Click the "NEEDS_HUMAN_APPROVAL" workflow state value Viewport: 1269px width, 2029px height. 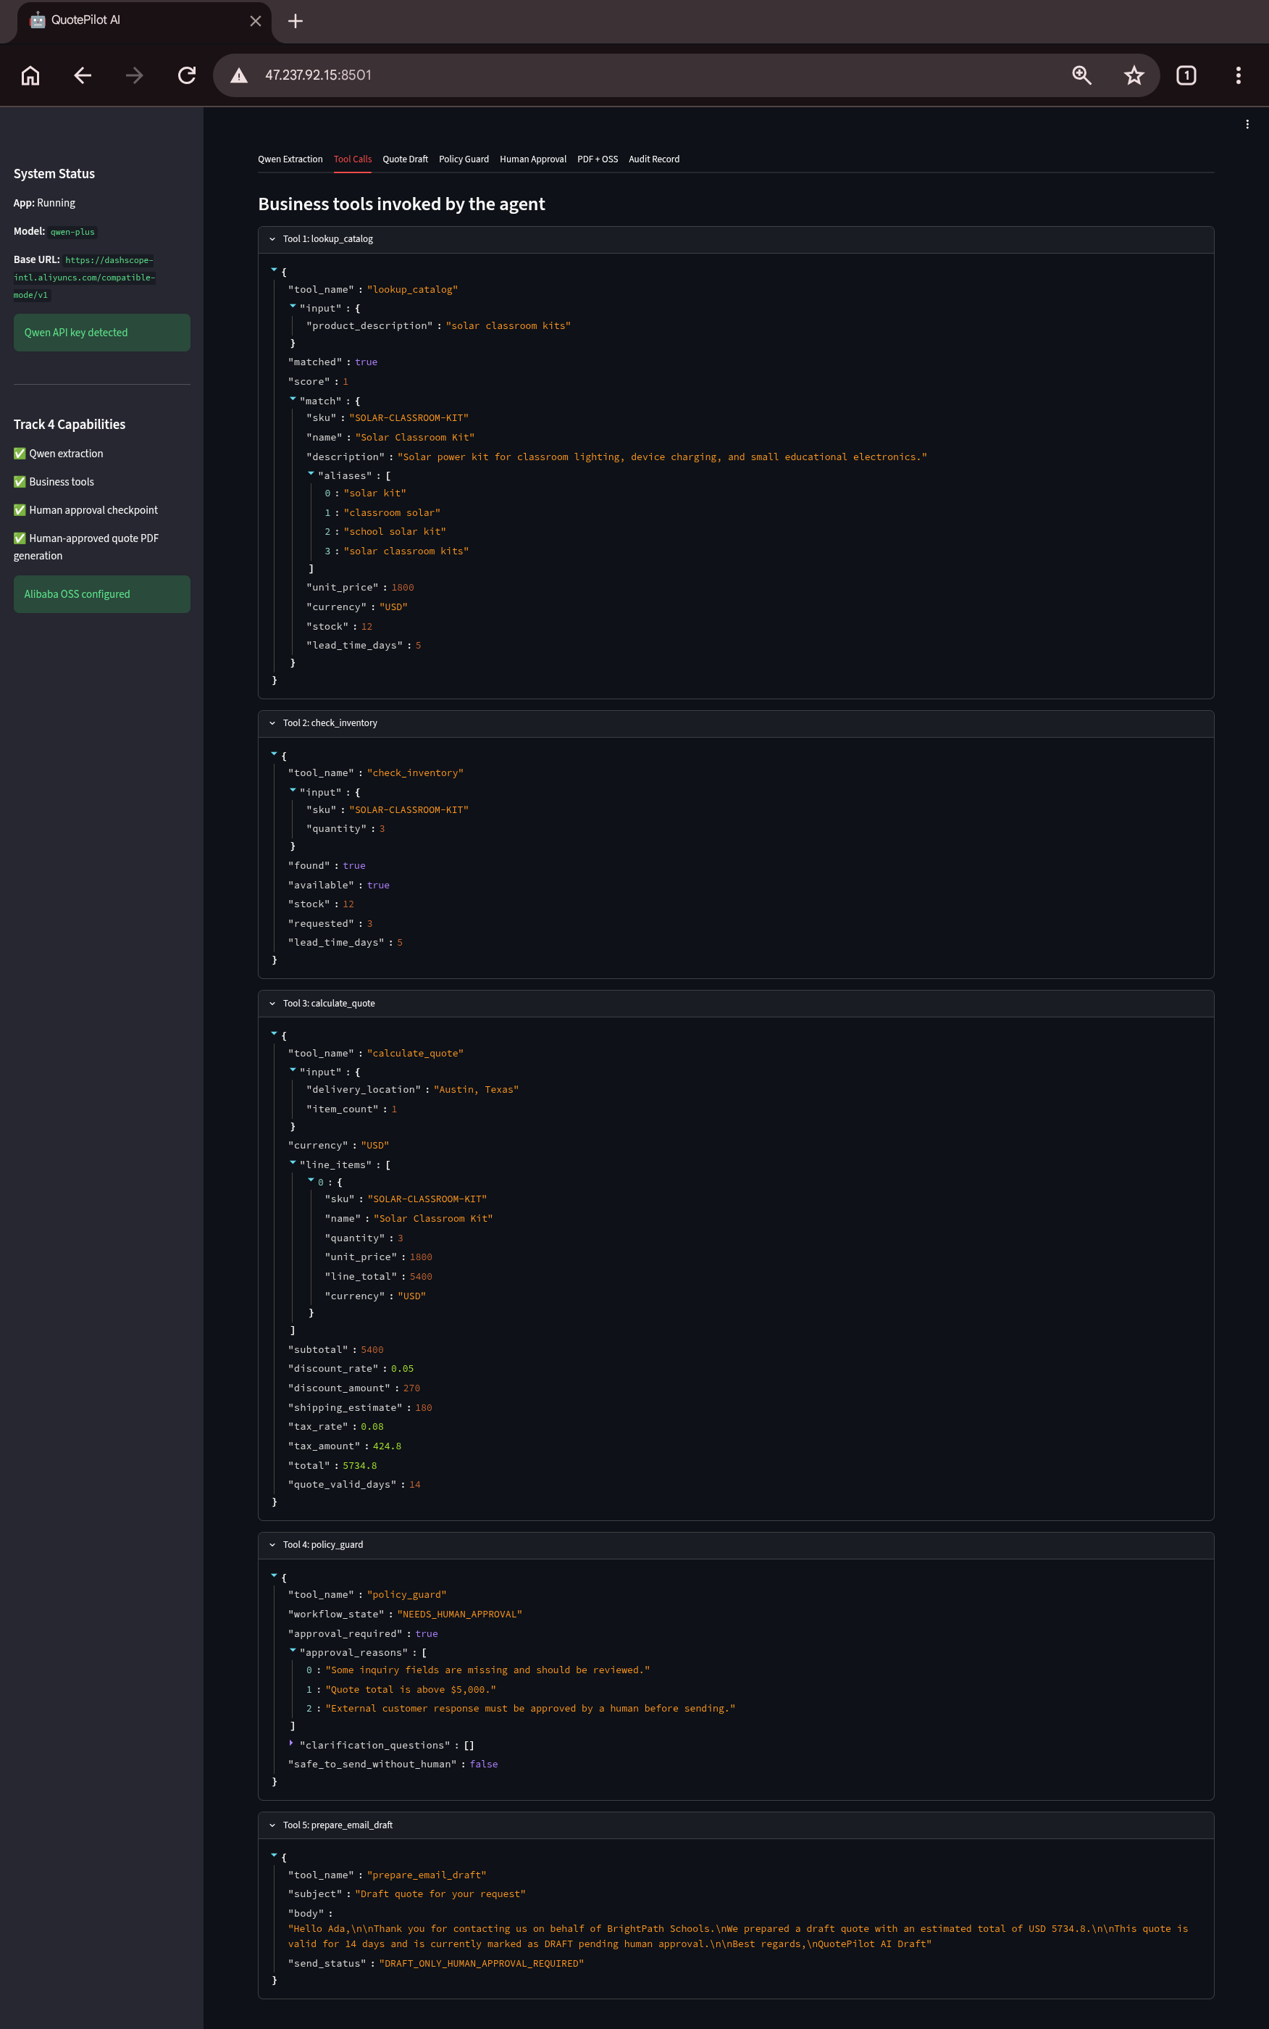459,1615
